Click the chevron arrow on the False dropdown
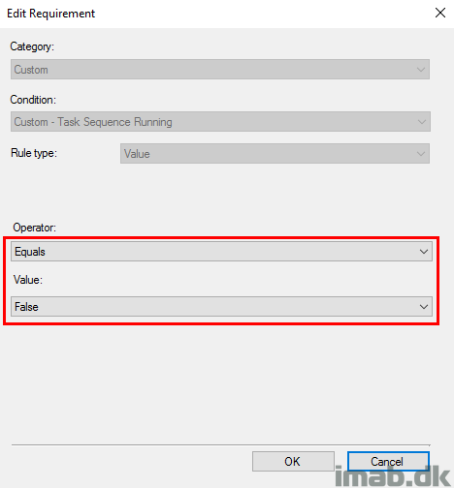 pos(424,306)
